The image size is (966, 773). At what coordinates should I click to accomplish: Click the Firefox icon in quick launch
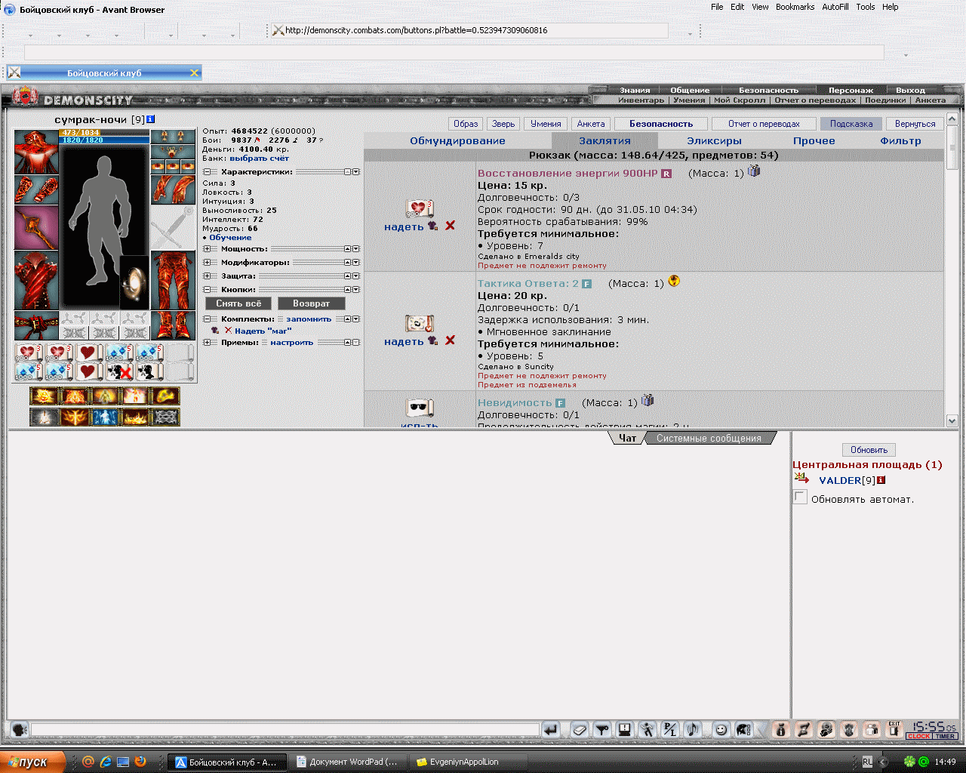click(140, 762)
